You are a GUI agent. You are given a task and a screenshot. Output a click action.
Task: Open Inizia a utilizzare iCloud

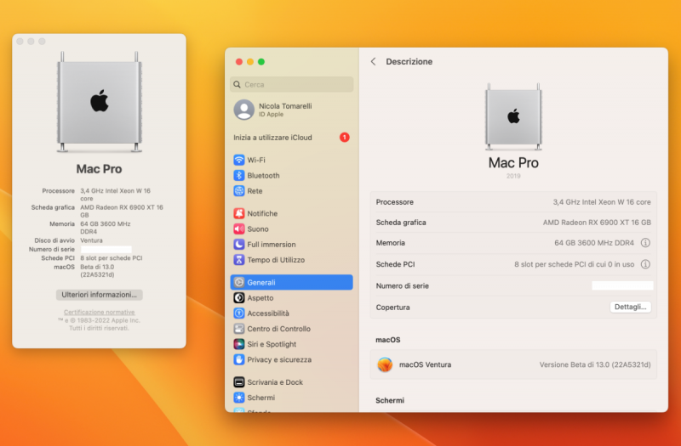291,138
